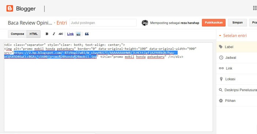Click the Blogger wordmark text

[x=26, y=9]
